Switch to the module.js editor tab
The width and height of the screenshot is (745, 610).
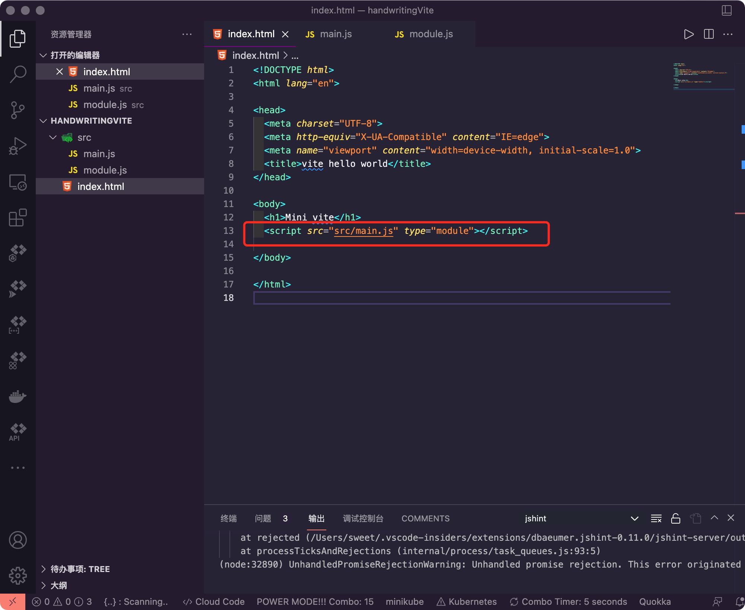coord(431,34)
